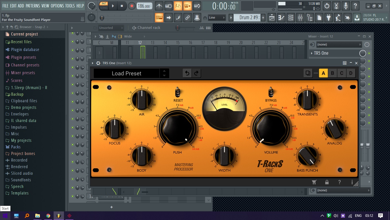Open the T-RackS shop cart icon
The width and height of the screenshot is (390, 220).
(x=314, y=182)
